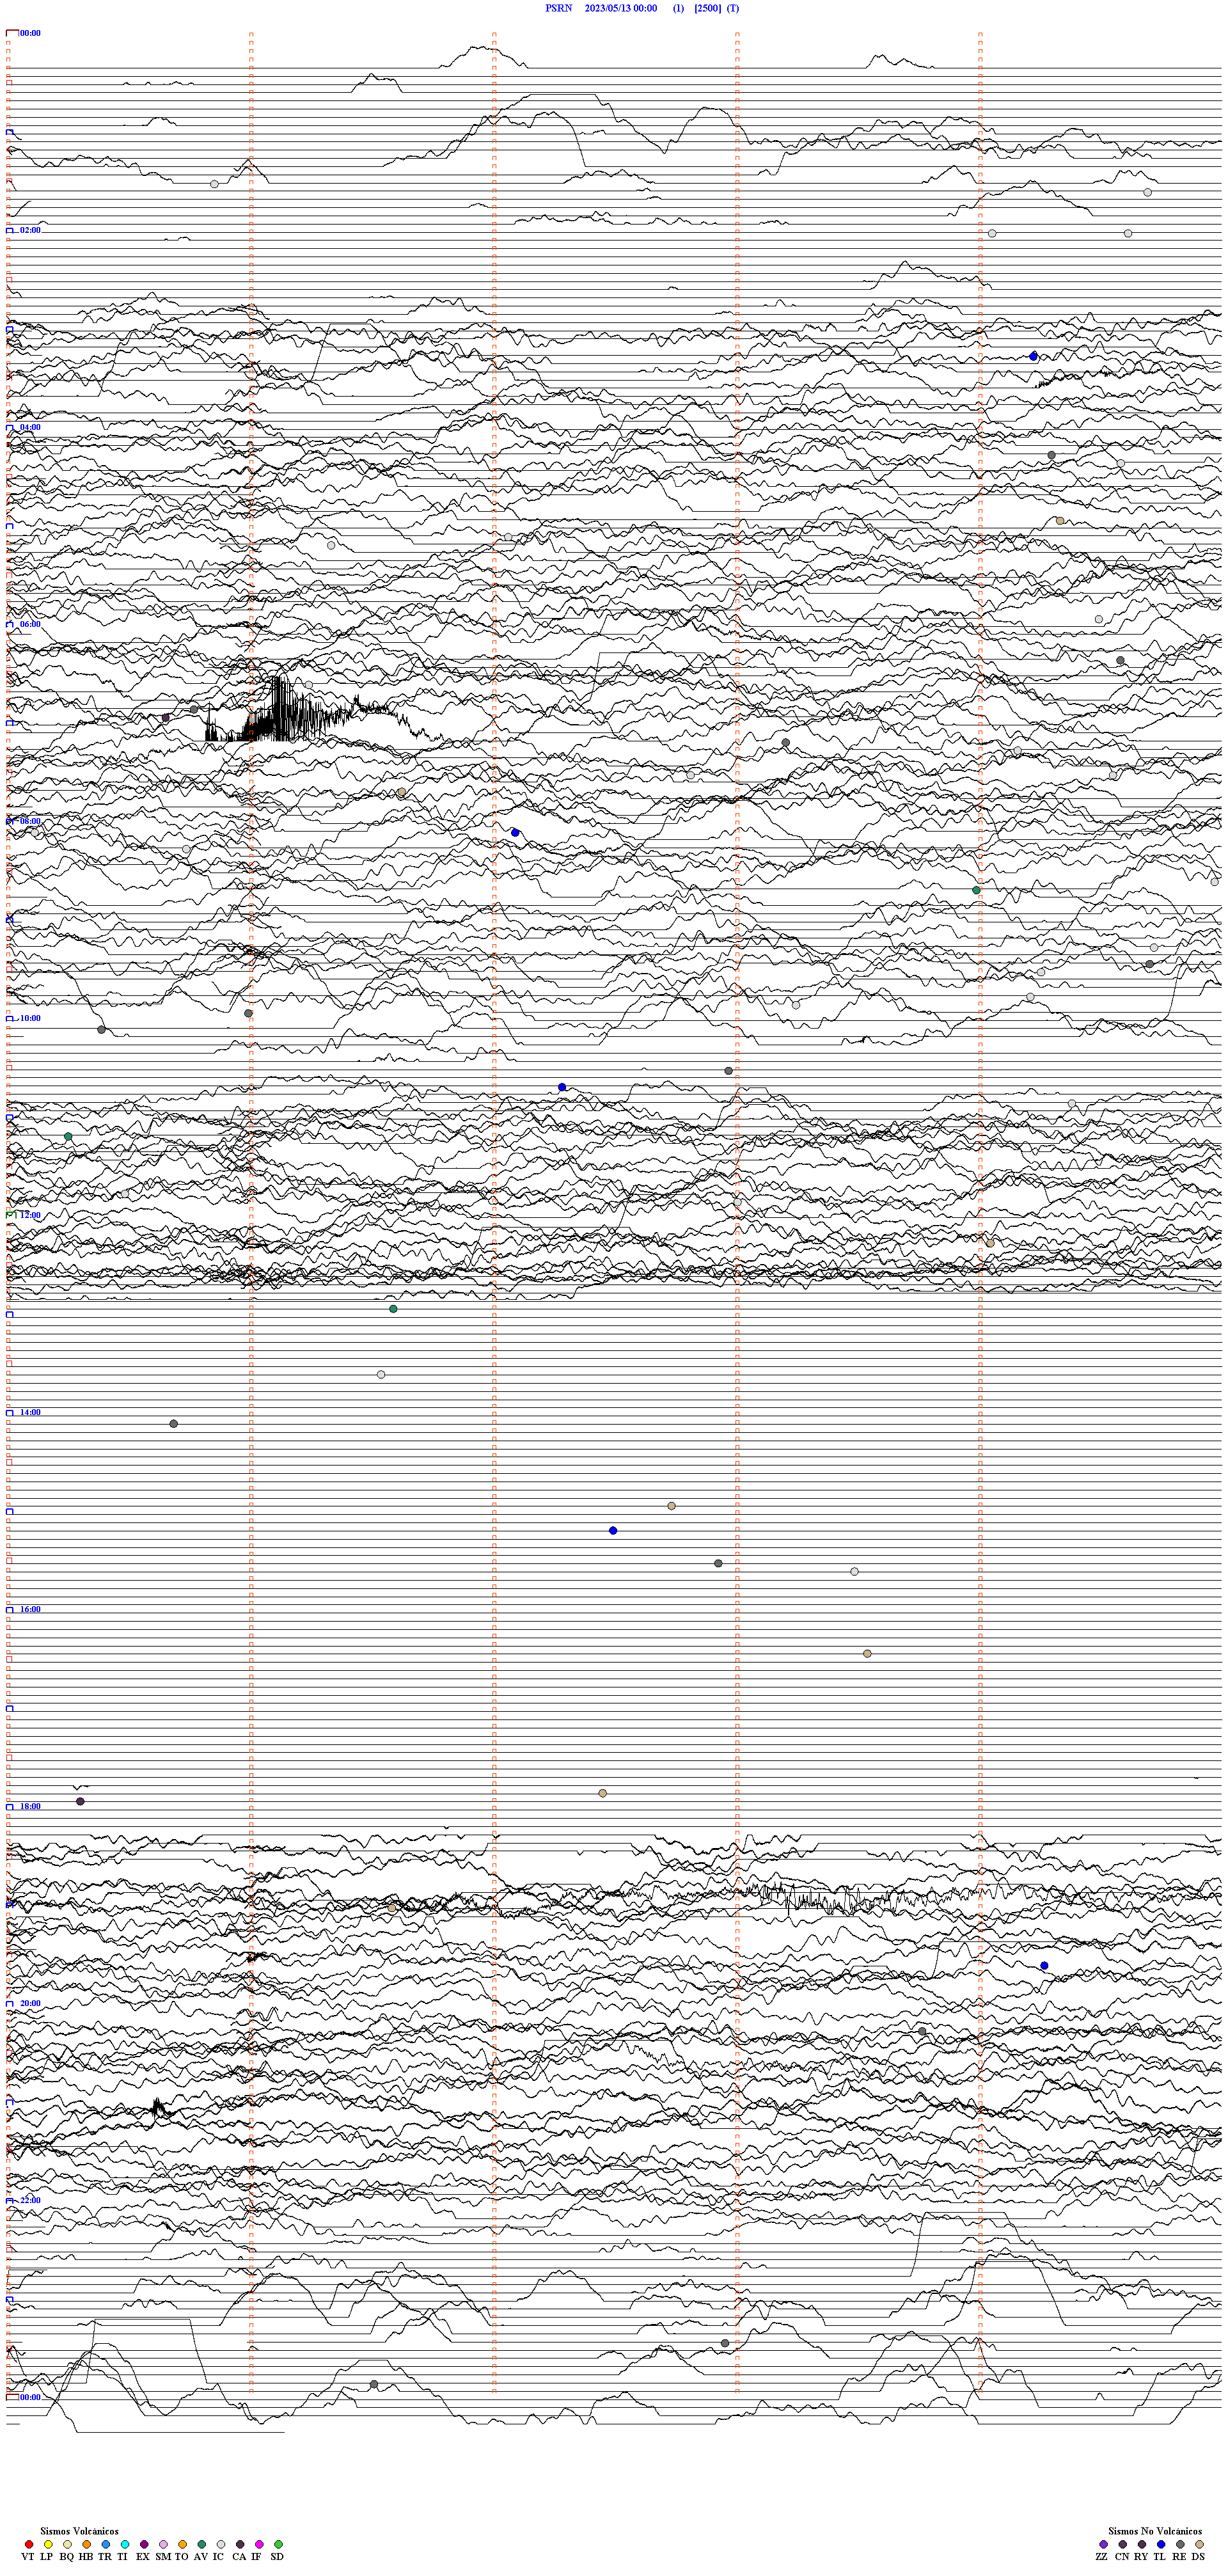
Task: Click the dark purple marker just above the 18:00 label
Action: [x=81, y=1801]
